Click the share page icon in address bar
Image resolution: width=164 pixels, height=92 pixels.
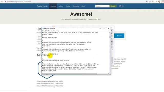(150, 2)
